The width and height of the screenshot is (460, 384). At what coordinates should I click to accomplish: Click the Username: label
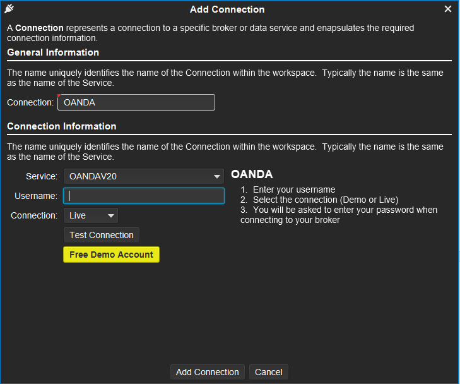point(36,196)
